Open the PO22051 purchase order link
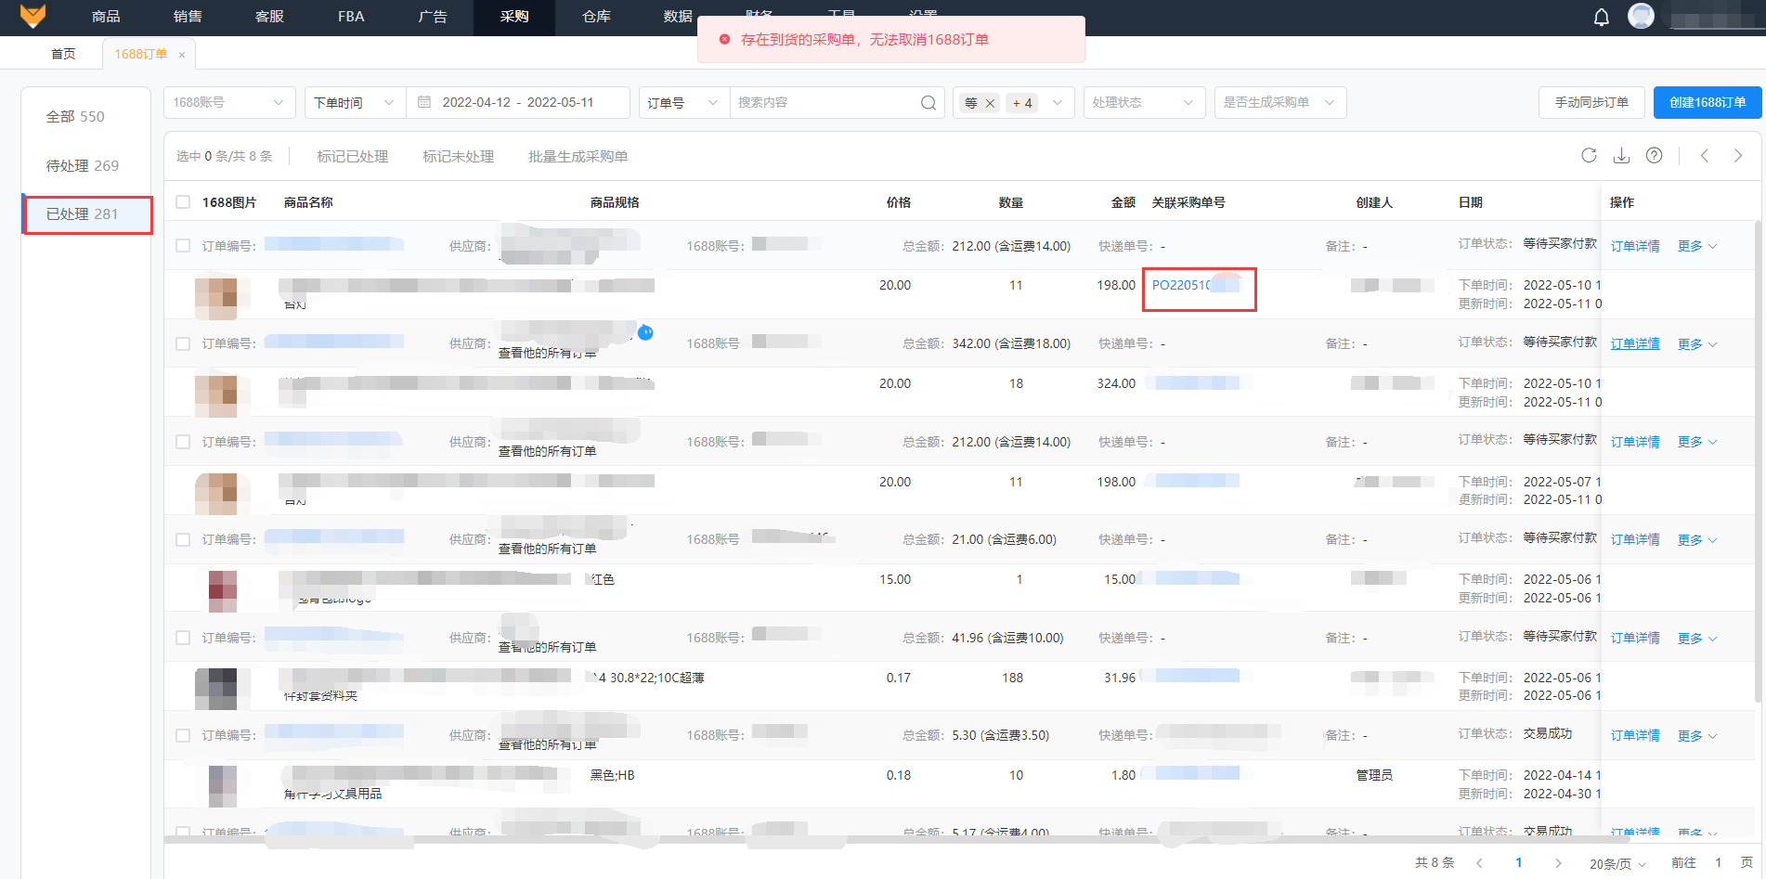The width and height of the screenshot is (1766, 879). click(1195, 285)
